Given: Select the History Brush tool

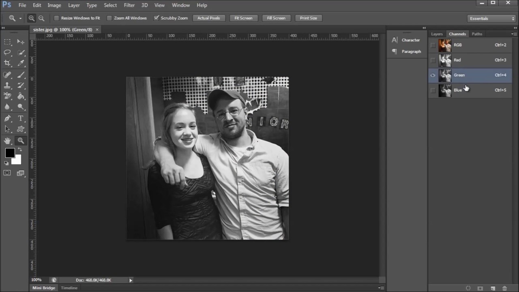Looking at the screenshot, I should coord(21,86).
